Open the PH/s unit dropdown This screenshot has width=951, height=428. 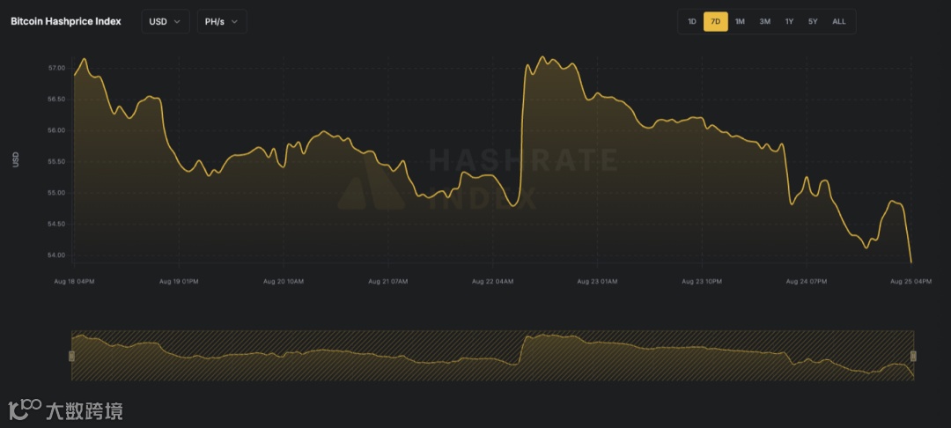[x=222, y=22]
